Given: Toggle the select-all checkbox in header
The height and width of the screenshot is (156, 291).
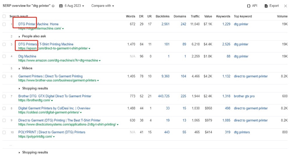Looking at the screenshot, I should tap(4, 16).
